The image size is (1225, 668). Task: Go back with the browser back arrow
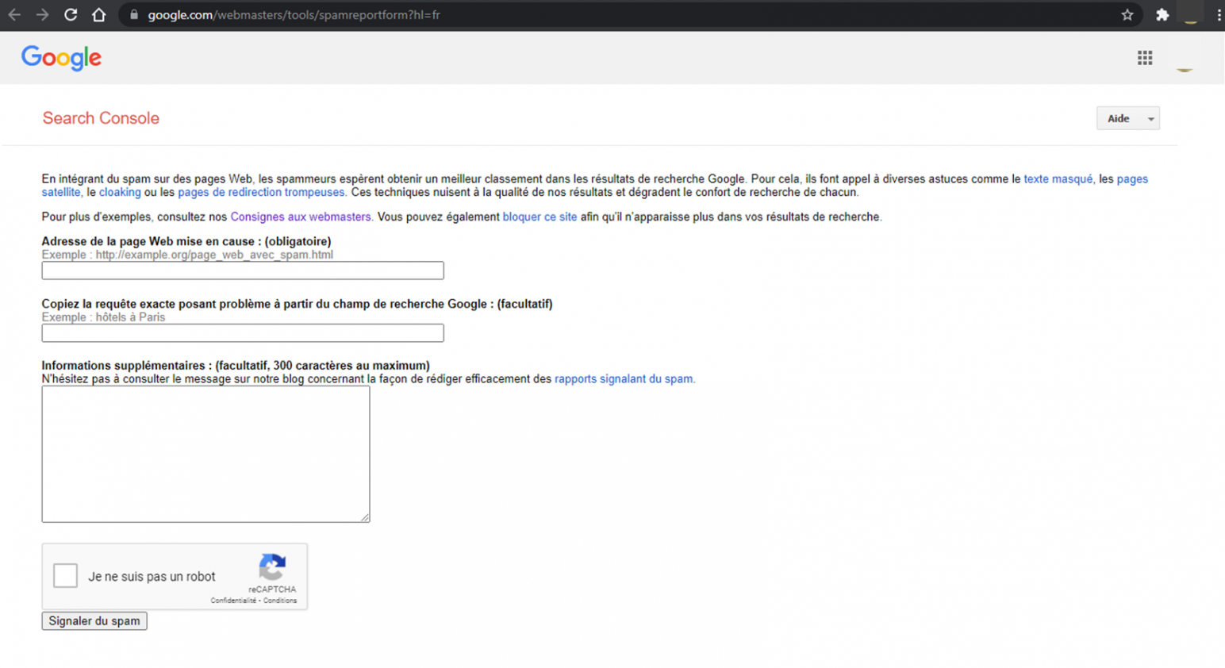[14, 15]
